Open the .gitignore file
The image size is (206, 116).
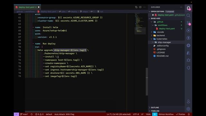[161, 49]
